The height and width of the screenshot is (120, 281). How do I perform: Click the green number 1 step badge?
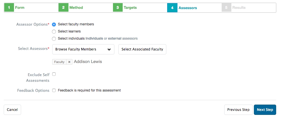(x=9, y=8)
